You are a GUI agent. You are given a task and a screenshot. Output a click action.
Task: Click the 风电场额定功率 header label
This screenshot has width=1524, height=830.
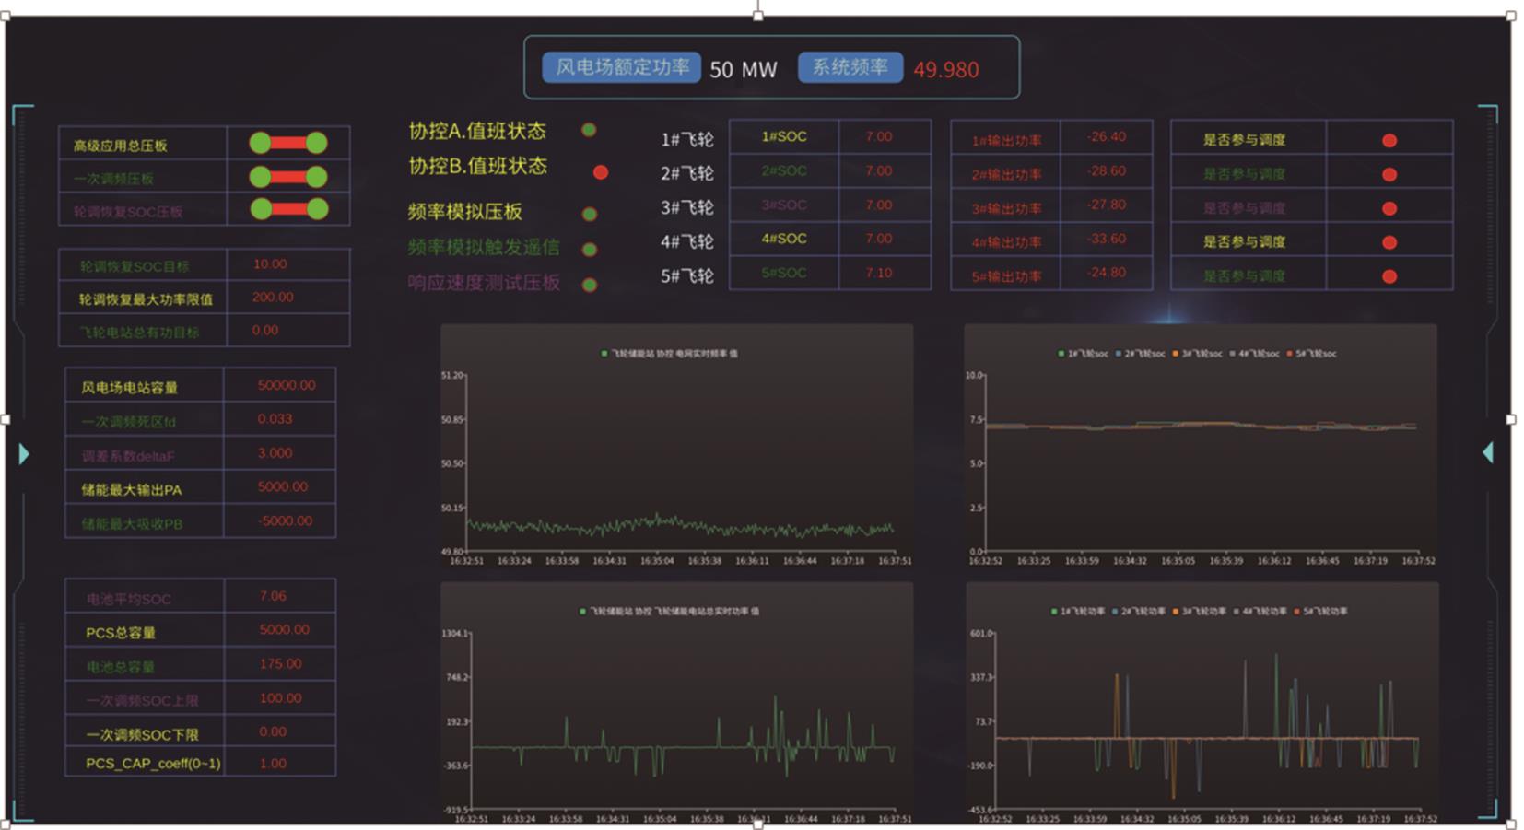pyautogui.click(x=622, y=68)
